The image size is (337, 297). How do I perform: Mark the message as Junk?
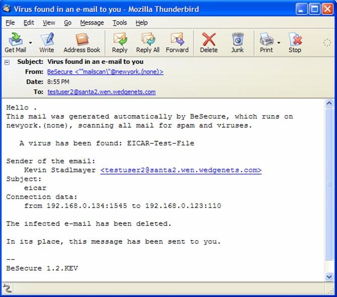tap(237, 43)
